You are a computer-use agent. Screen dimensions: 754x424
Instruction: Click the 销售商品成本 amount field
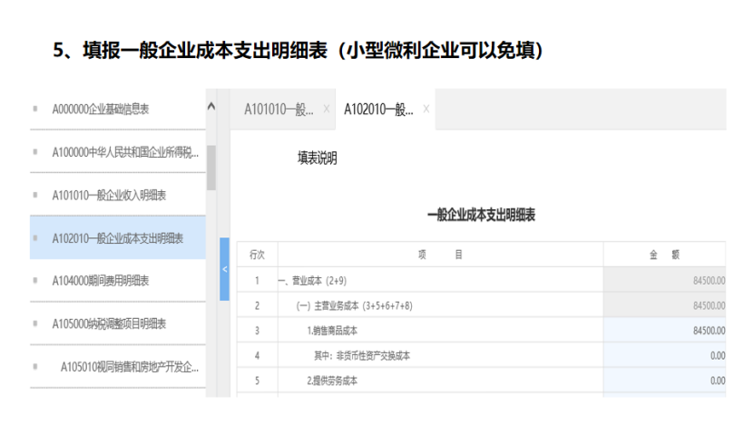click(664, 331)
